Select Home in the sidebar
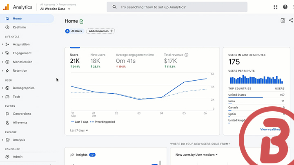This screenshot has height=165, width=294. [x=27, y=18]
